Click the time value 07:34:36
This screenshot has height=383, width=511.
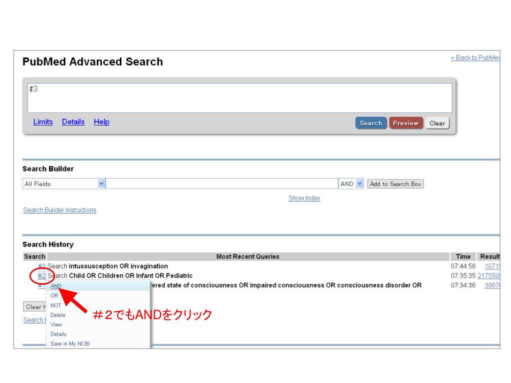463,285
